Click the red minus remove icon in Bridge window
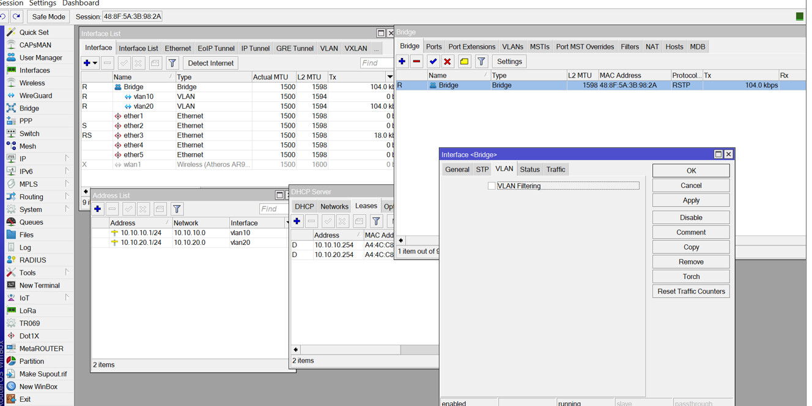Viewport: 812px width, 406px height. coord(417,62)
